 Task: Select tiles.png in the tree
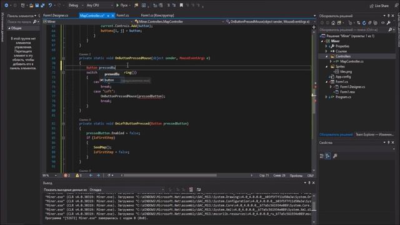pos(346,72)
